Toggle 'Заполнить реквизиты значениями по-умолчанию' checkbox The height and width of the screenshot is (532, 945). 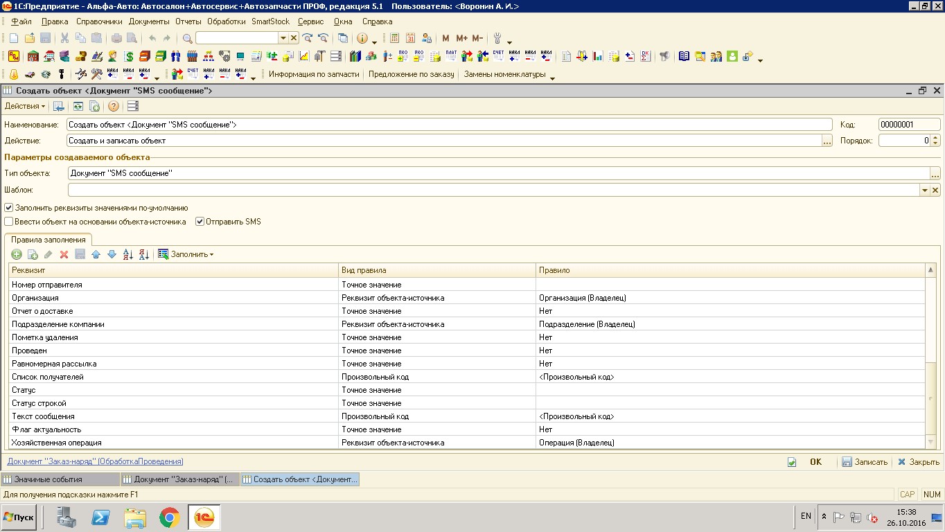click(x=9, y=208)
